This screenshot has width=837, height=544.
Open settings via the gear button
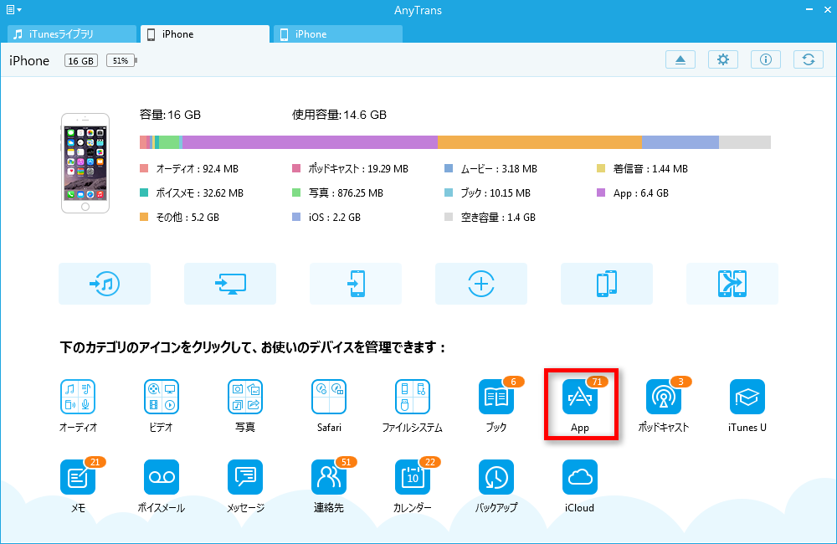coord(723,59)
